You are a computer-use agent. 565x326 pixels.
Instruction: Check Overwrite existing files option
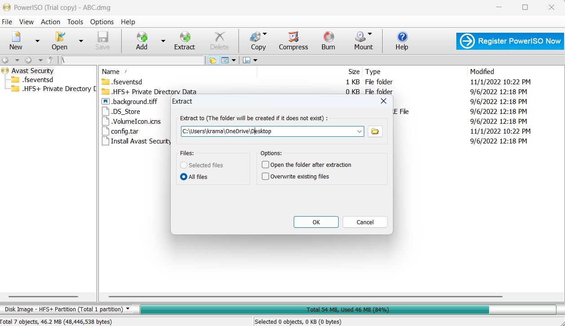[x=265, y=176]
